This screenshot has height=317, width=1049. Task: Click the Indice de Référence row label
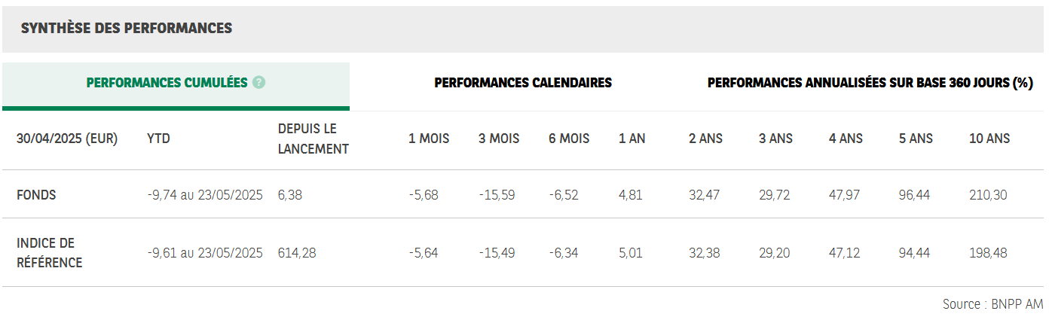pyautogui.click(x=50, y=253)
